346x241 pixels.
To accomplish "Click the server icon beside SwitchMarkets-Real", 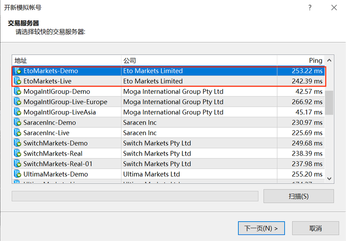I will point(17,154).
